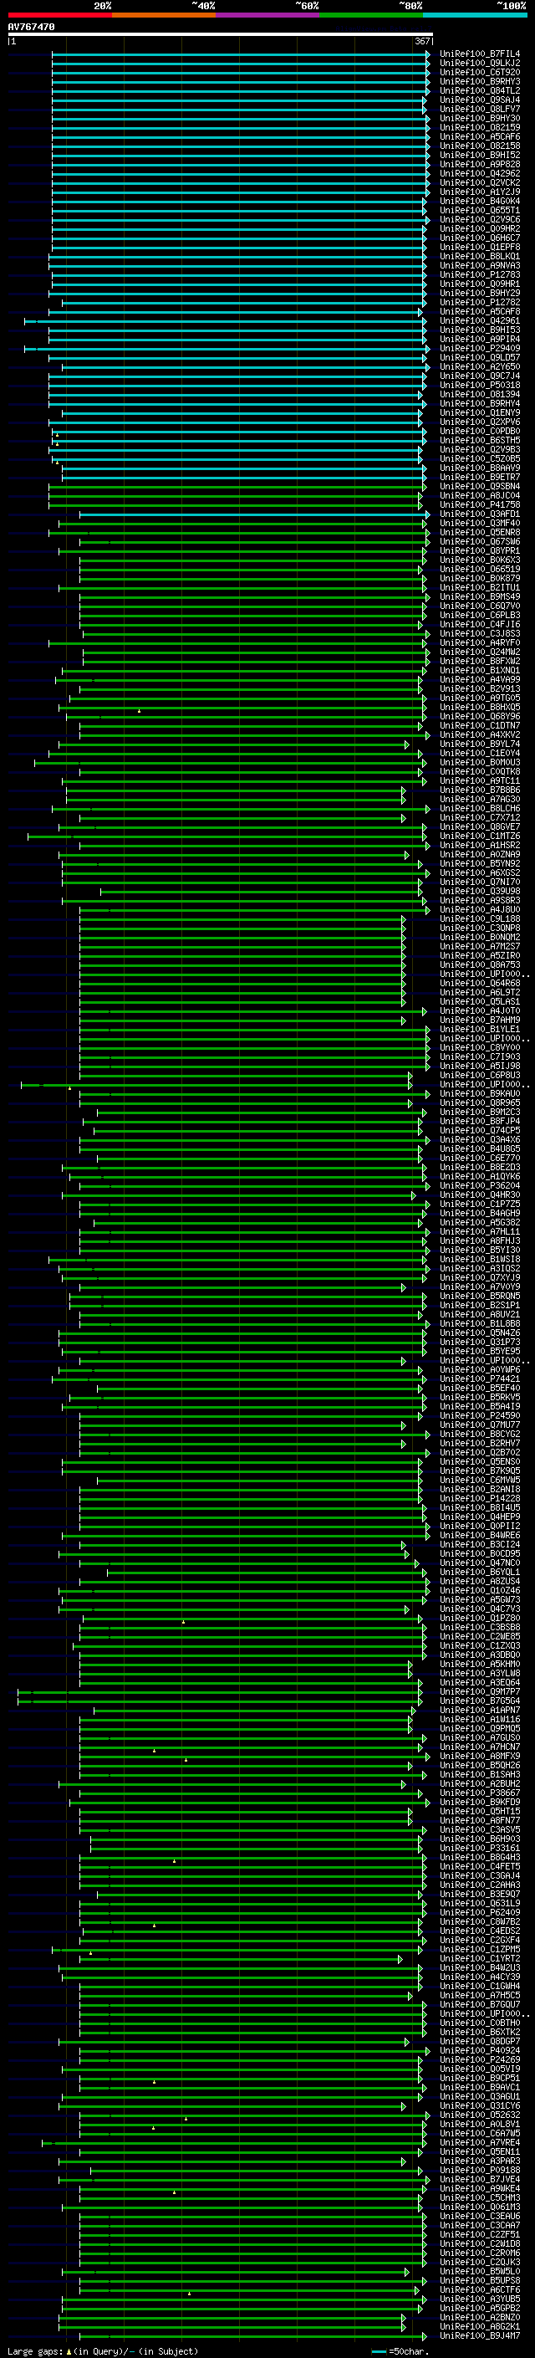
Task: Select label UniRef100_Q6H6C7
Action: tap(480, 238)
